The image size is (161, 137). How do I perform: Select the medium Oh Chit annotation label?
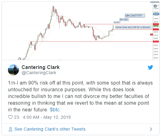(x=124, y=20)
